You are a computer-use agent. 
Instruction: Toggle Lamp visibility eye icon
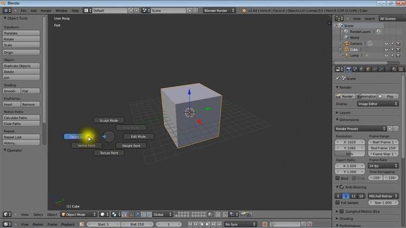coord(386,56)
